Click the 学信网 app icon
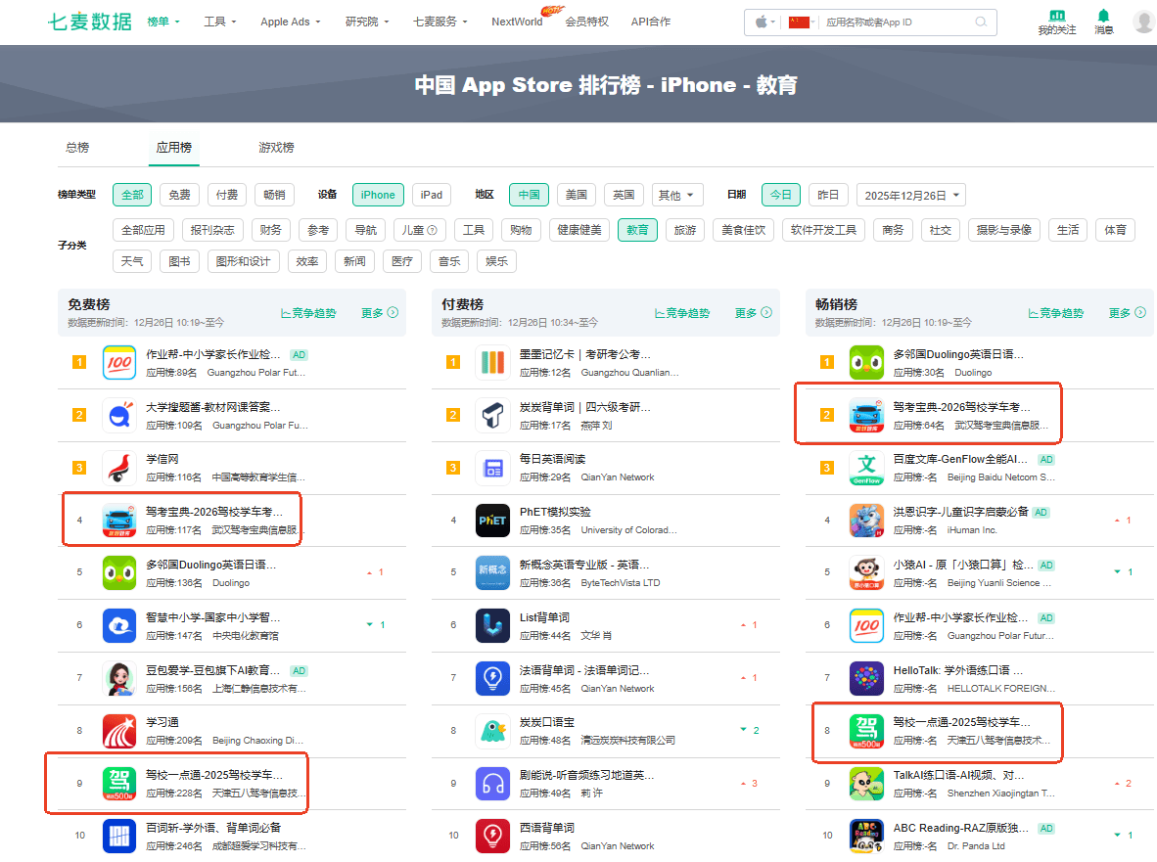 click(x=118, y=468)
